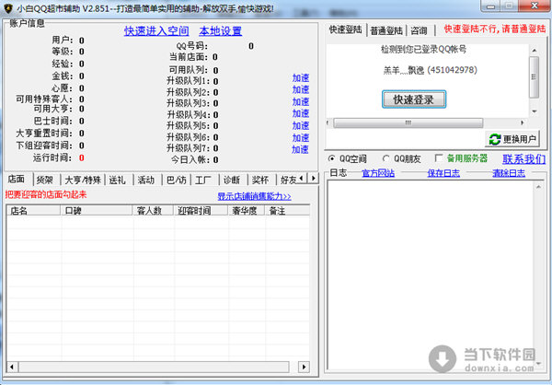Open the 咨询 tab
Viewport: 552px width, 385px height.
[x=419, y=31]
